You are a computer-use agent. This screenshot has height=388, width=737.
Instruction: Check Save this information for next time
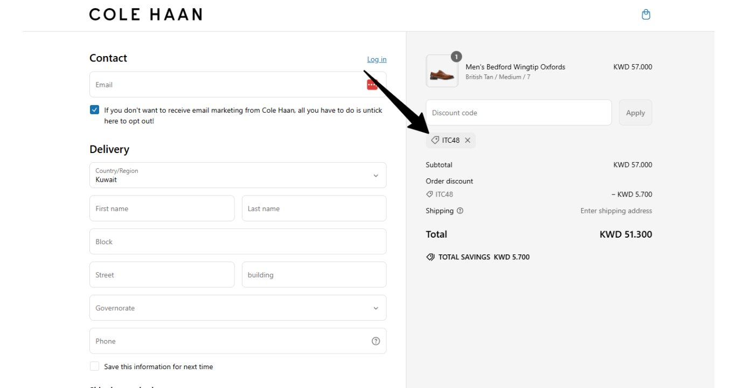[95, 366]
